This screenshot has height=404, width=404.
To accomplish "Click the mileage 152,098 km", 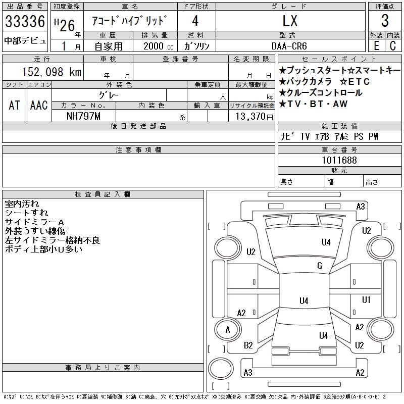I will pos(52,72).
